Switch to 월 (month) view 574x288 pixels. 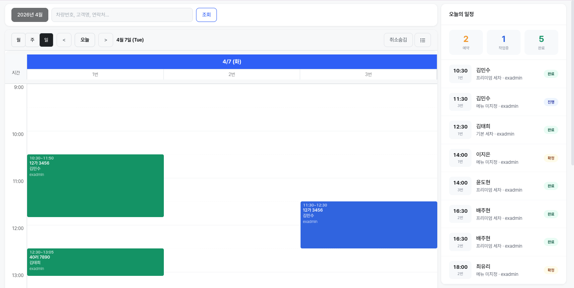click(x=18, y=40)
